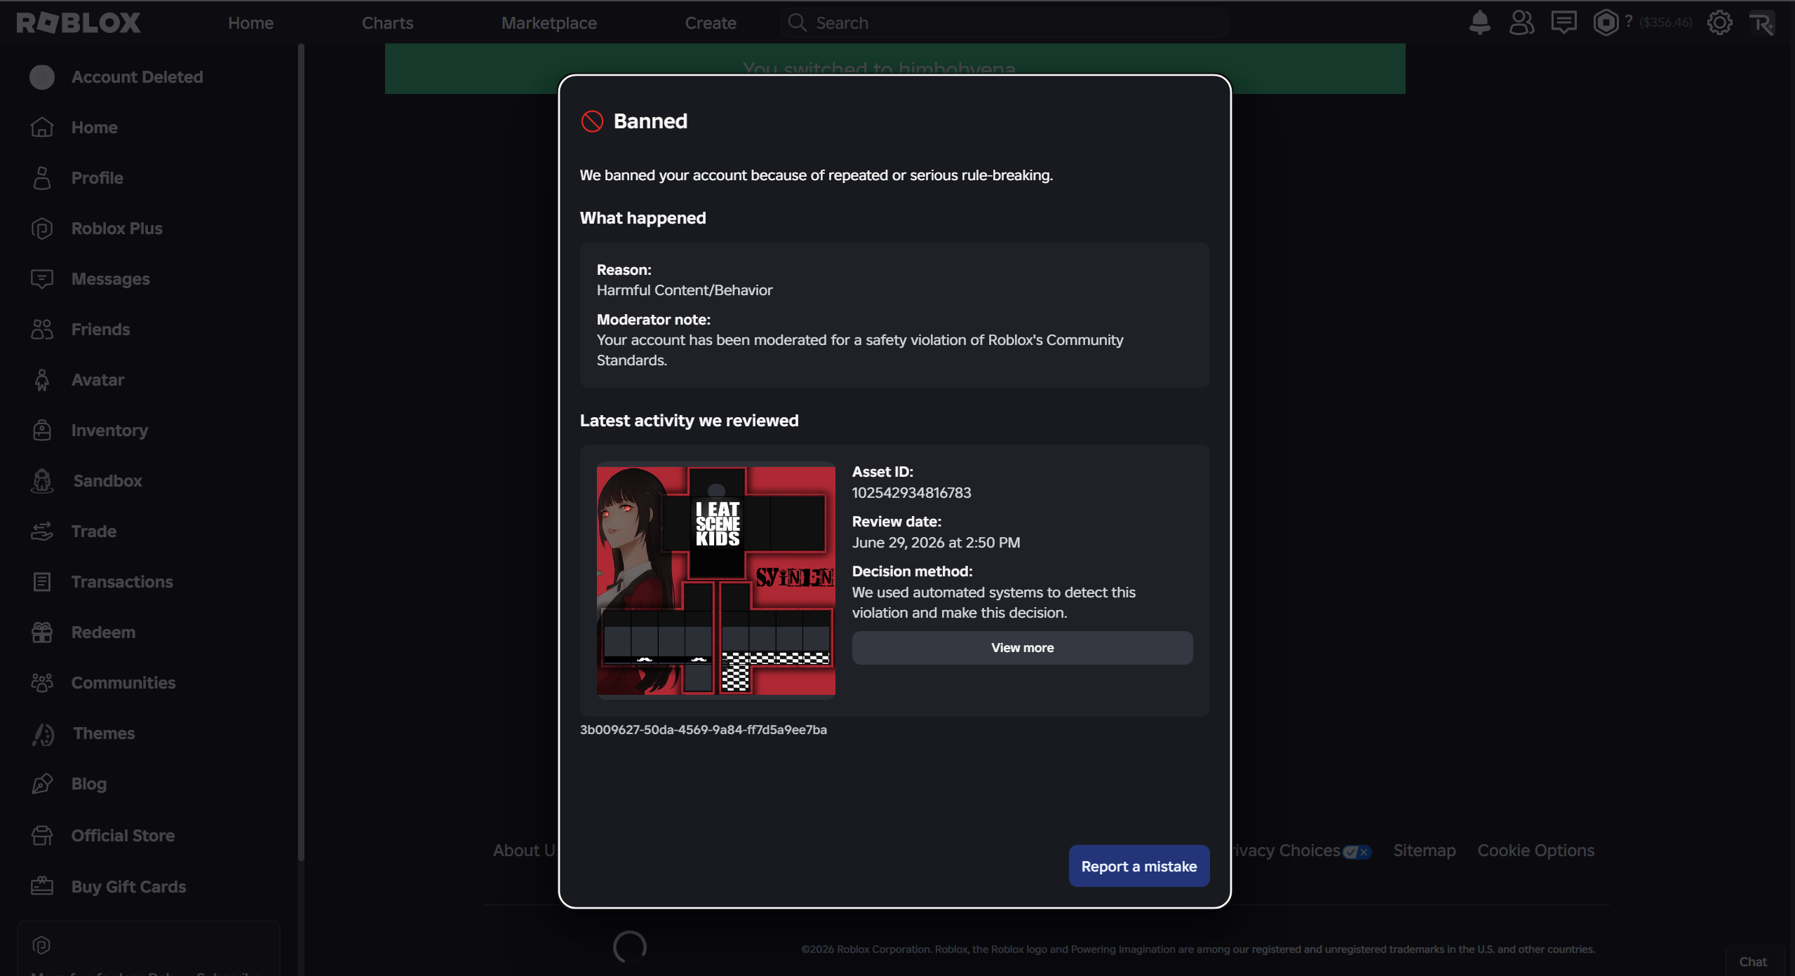Click the asset ID 102542934816783
This screenshot has width=1795, height=976.
tap(911, 493)
